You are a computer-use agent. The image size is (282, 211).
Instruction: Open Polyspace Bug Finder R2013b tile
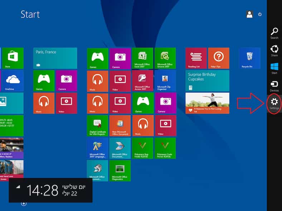point(142,148)
